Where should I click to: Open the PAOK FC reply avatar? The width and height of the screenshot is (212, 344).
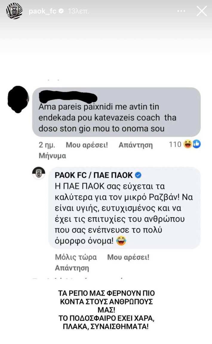(39, 173)
